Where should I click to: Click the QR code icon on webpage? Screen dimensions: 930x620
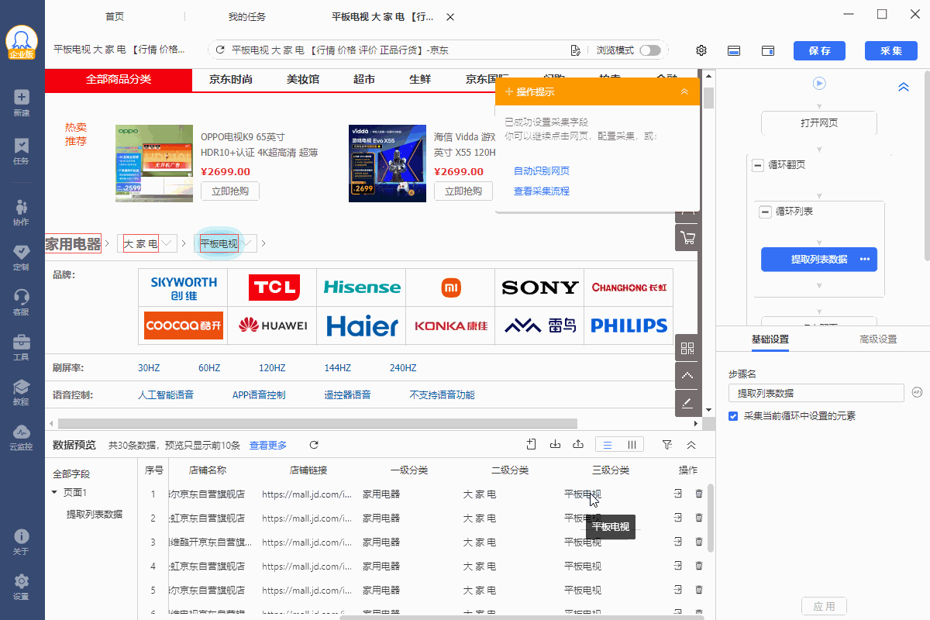(x=687, y=348)
